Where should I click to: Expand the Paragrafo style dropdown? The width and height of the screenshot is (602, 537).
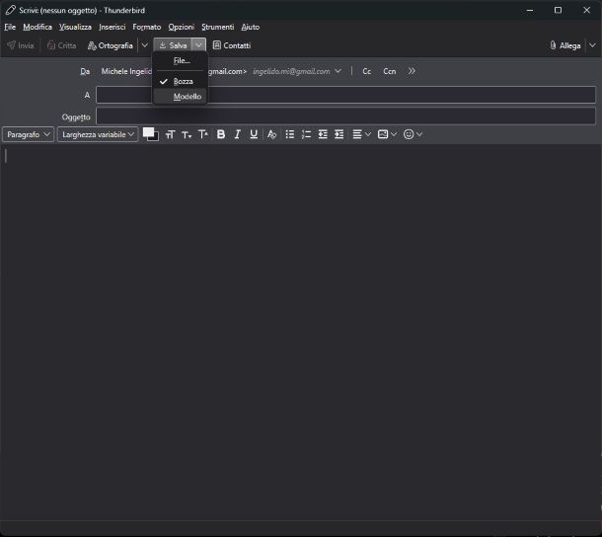(x=28, y=134)
